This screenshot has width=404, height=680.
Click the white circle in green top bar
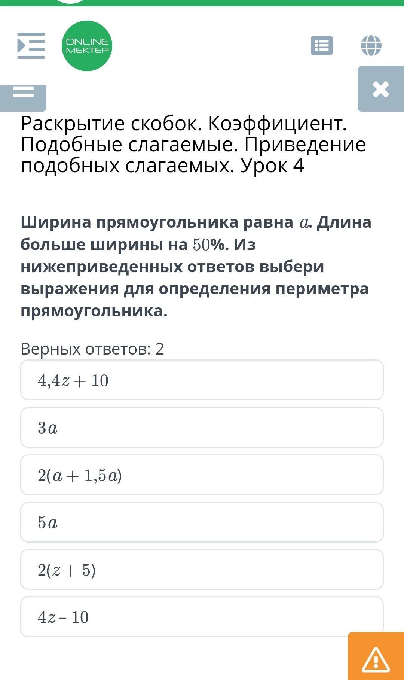[70, 1]
